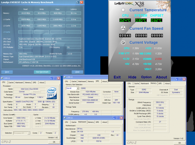
Task: Click the Close button in EVEREST benchmark
Action: (77, 72)
